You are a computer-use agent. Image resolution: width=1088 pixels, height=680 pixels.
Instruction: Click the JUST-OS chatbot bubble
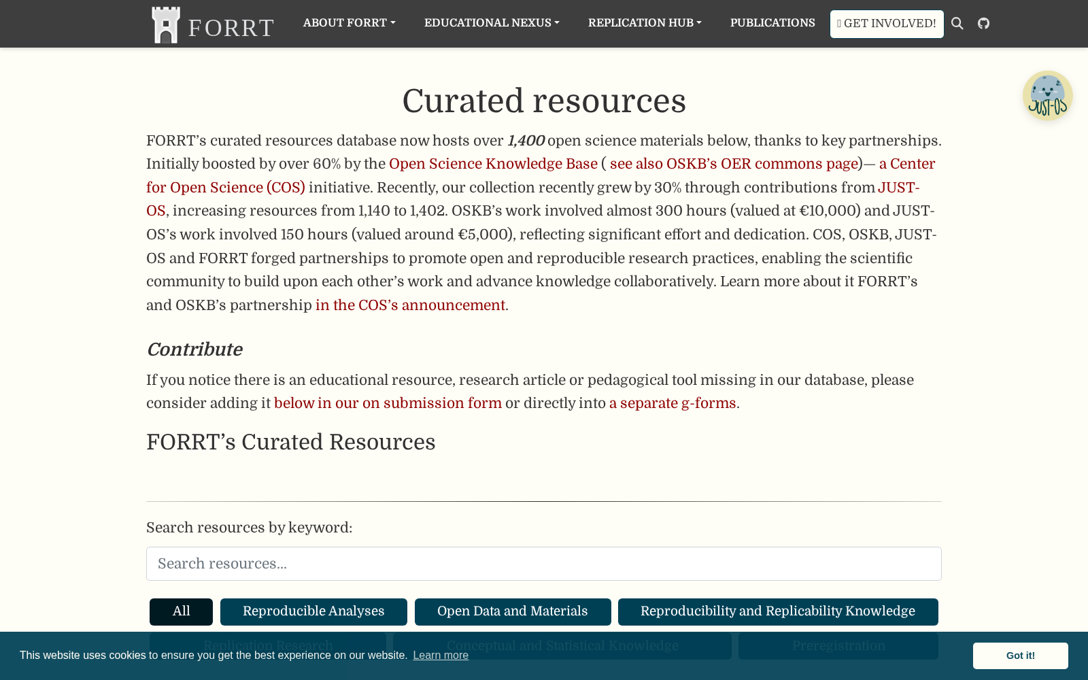1047,95
